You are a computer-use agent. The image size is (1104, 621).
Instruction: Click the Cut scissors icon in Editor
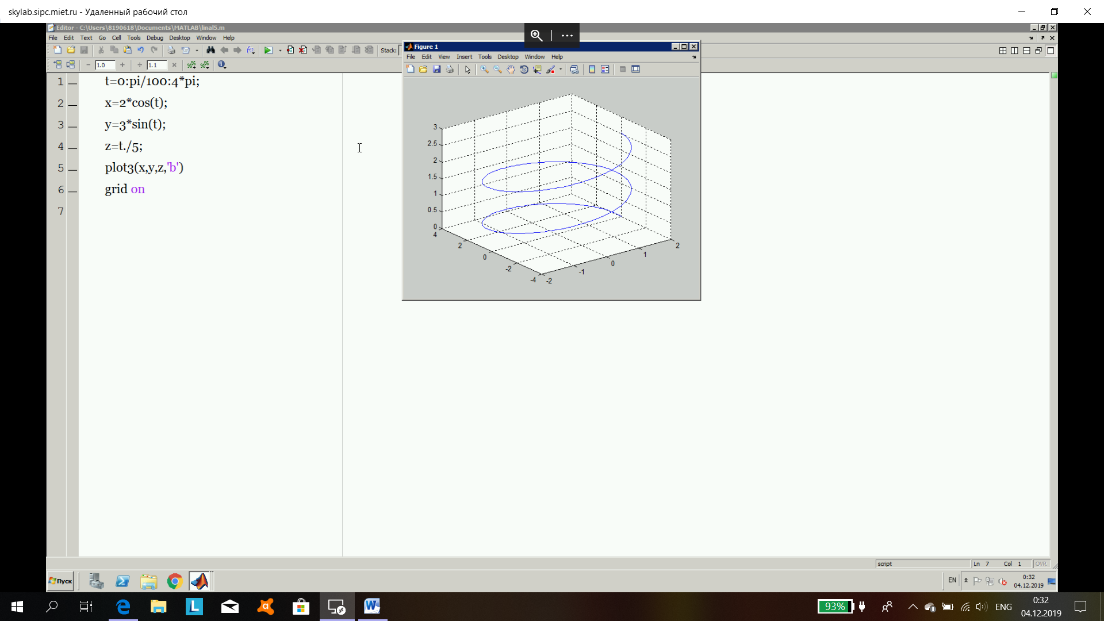[x=101, y=50]
